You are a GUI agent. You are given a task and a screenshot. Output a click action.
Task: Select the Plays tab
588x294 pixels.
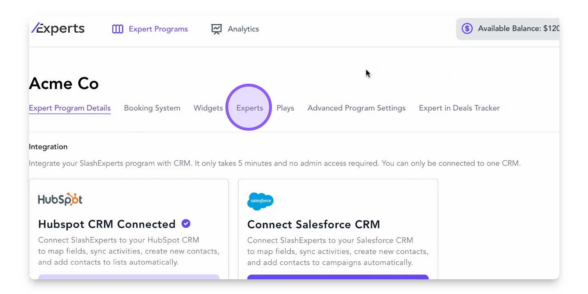(285, 108)
